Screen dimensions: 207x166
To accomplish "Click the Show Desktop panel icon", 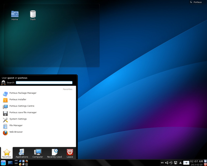I will 10,163.
